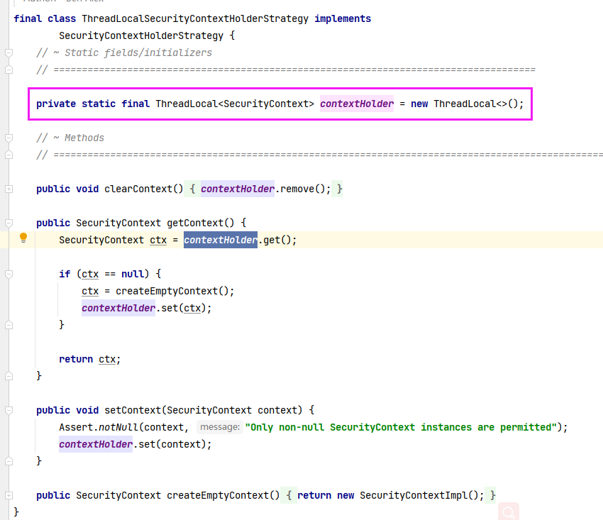The height and width of the screenshot is (520, 603).
Task: Click ctx variable in SecurityContext ctx declaration
Action: point(158,240)
